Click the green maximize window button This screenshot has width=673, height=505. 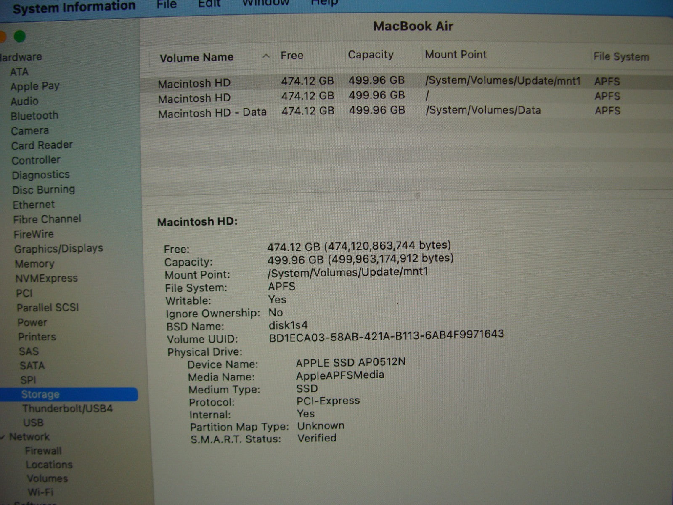[19, 37]
